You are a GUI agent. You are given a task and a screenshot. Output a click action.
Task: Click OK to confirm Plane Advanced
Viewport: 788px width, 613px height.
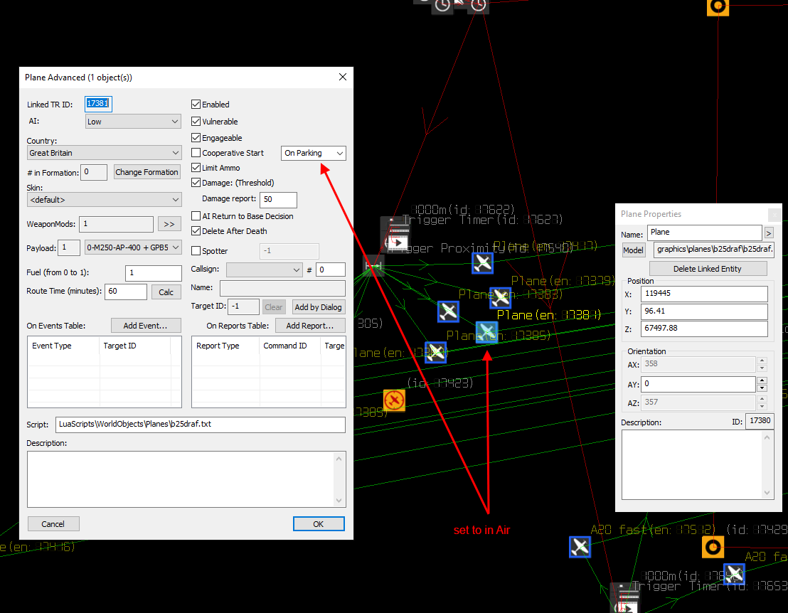[319, 524]
